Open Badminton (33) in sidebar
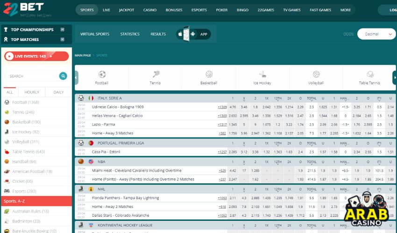397x233 pixels. (x=36, y=221)
